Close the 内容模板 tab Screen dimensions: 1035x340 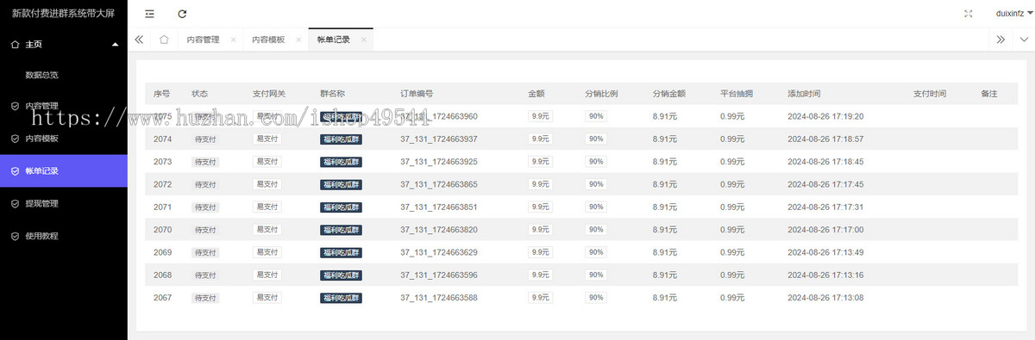click(298, 40)
